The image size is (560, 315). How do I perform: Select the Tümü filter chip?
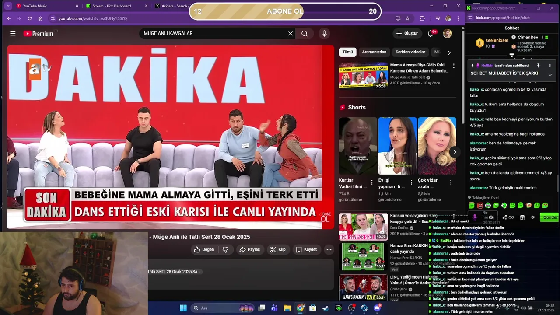[x=347, y=52]
